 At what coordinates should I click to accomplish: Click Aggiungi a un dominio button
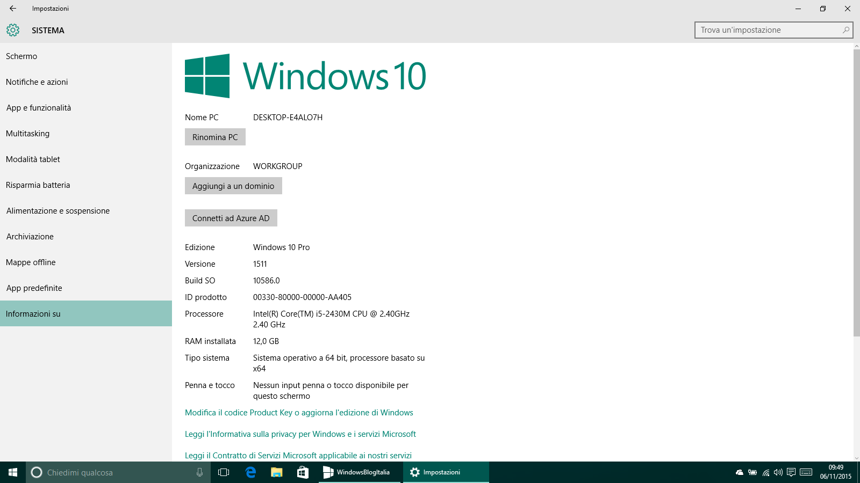tap(233, 186)
